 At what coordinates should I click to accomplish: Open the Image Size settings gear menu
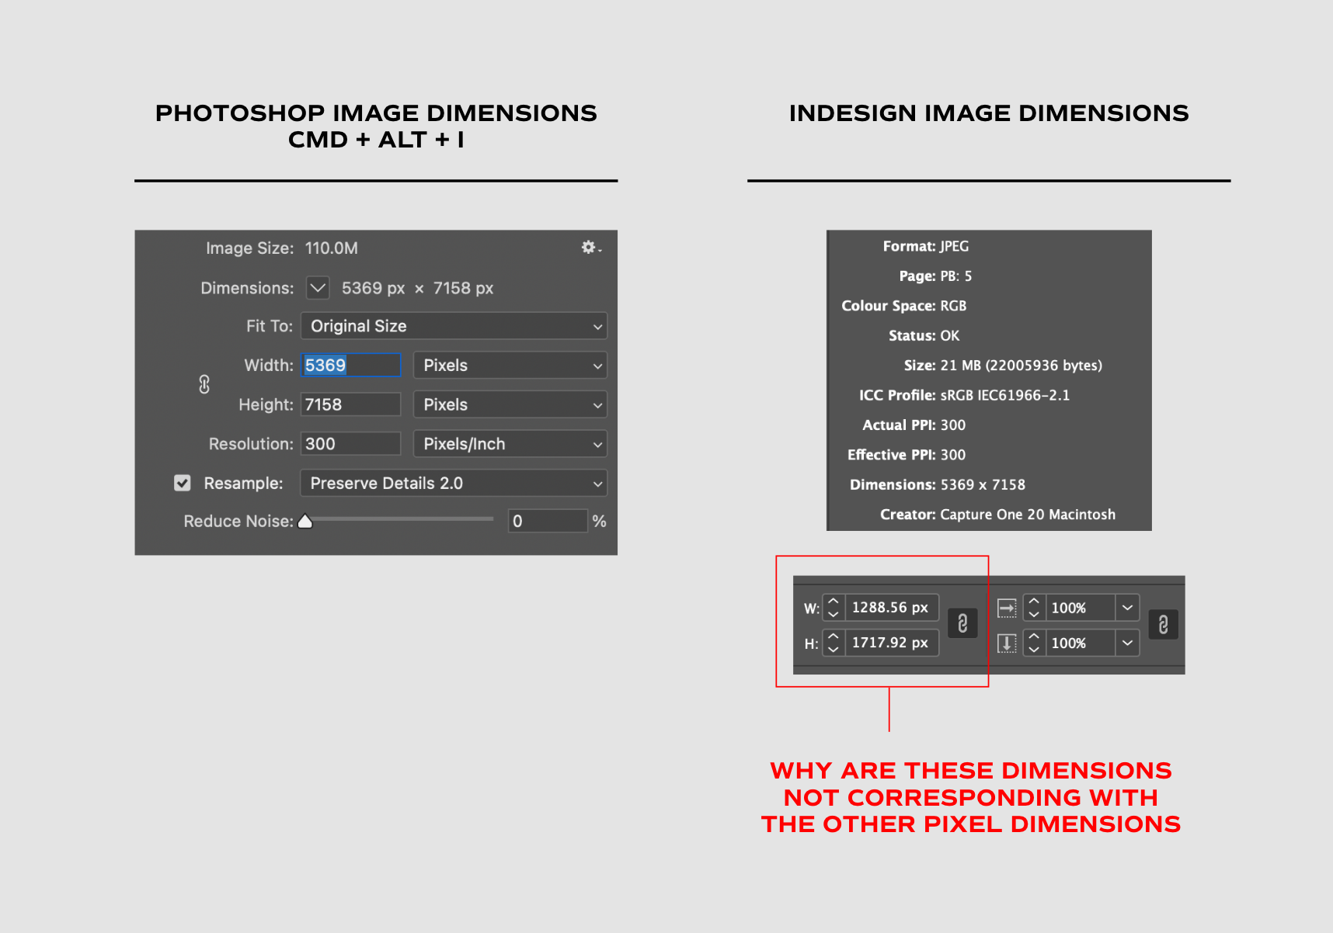588,248
